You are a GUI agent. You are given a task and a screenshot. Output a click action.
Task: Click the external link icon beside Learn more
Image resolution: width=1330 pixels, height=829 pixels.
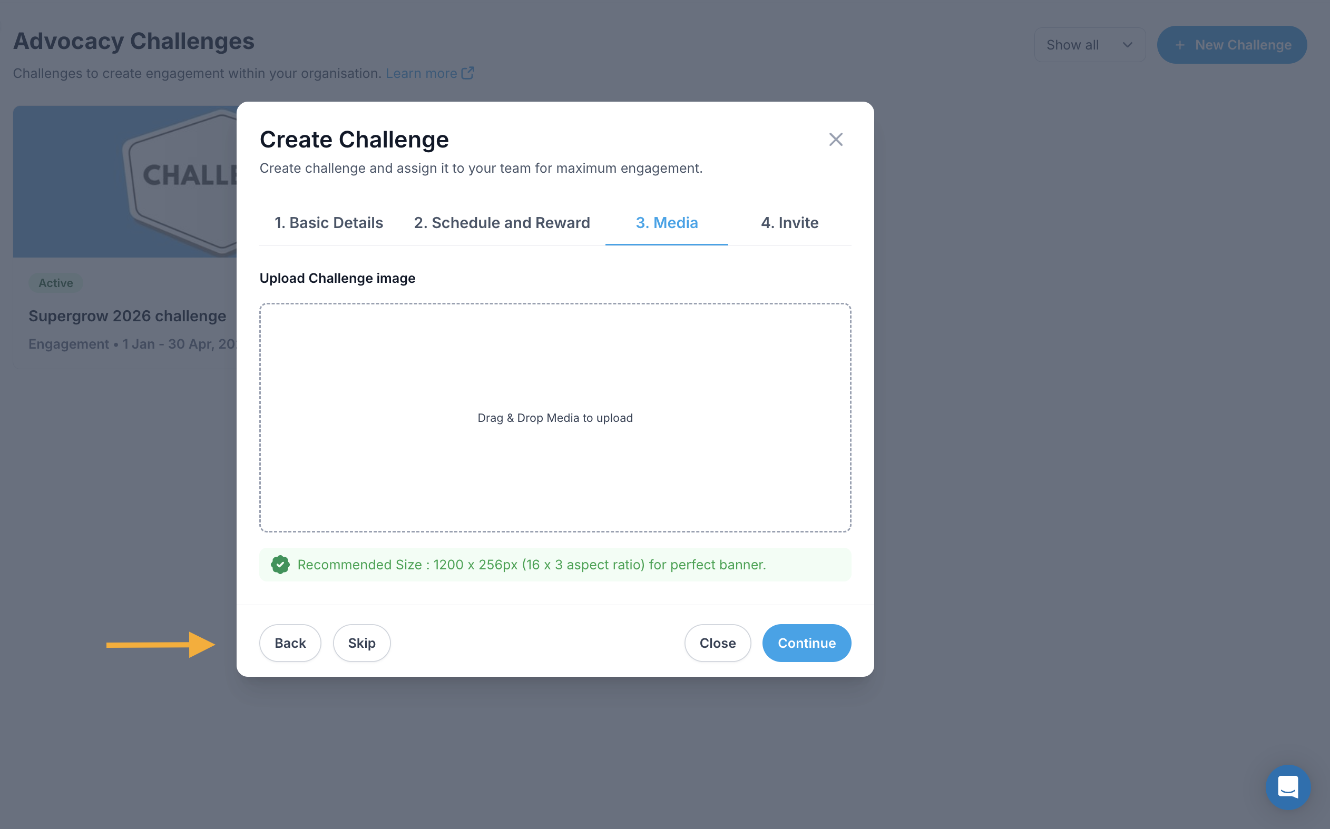468,73
